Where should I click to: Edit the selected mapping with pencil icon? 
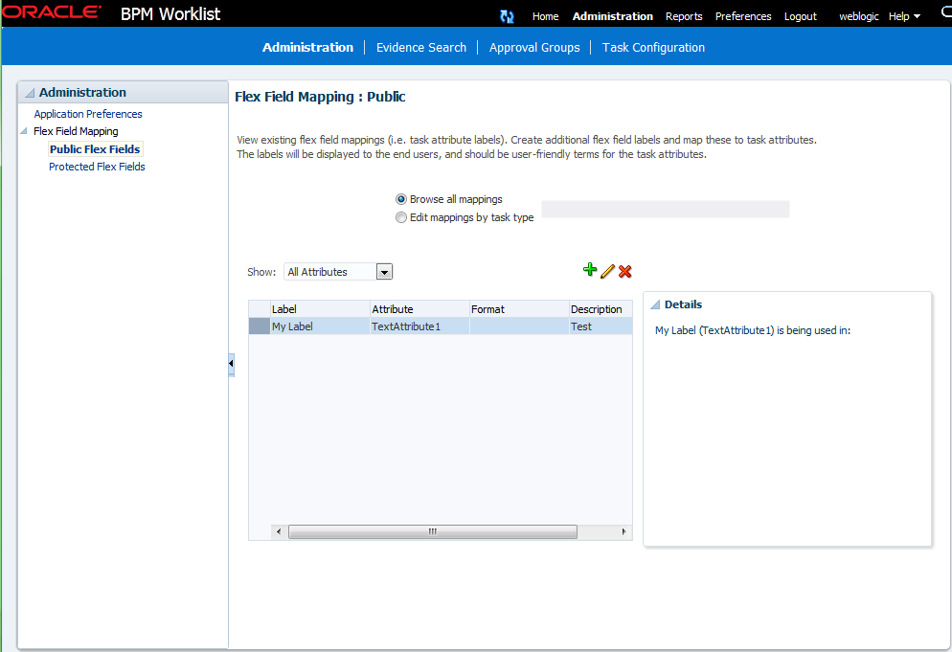click(607, 271)
